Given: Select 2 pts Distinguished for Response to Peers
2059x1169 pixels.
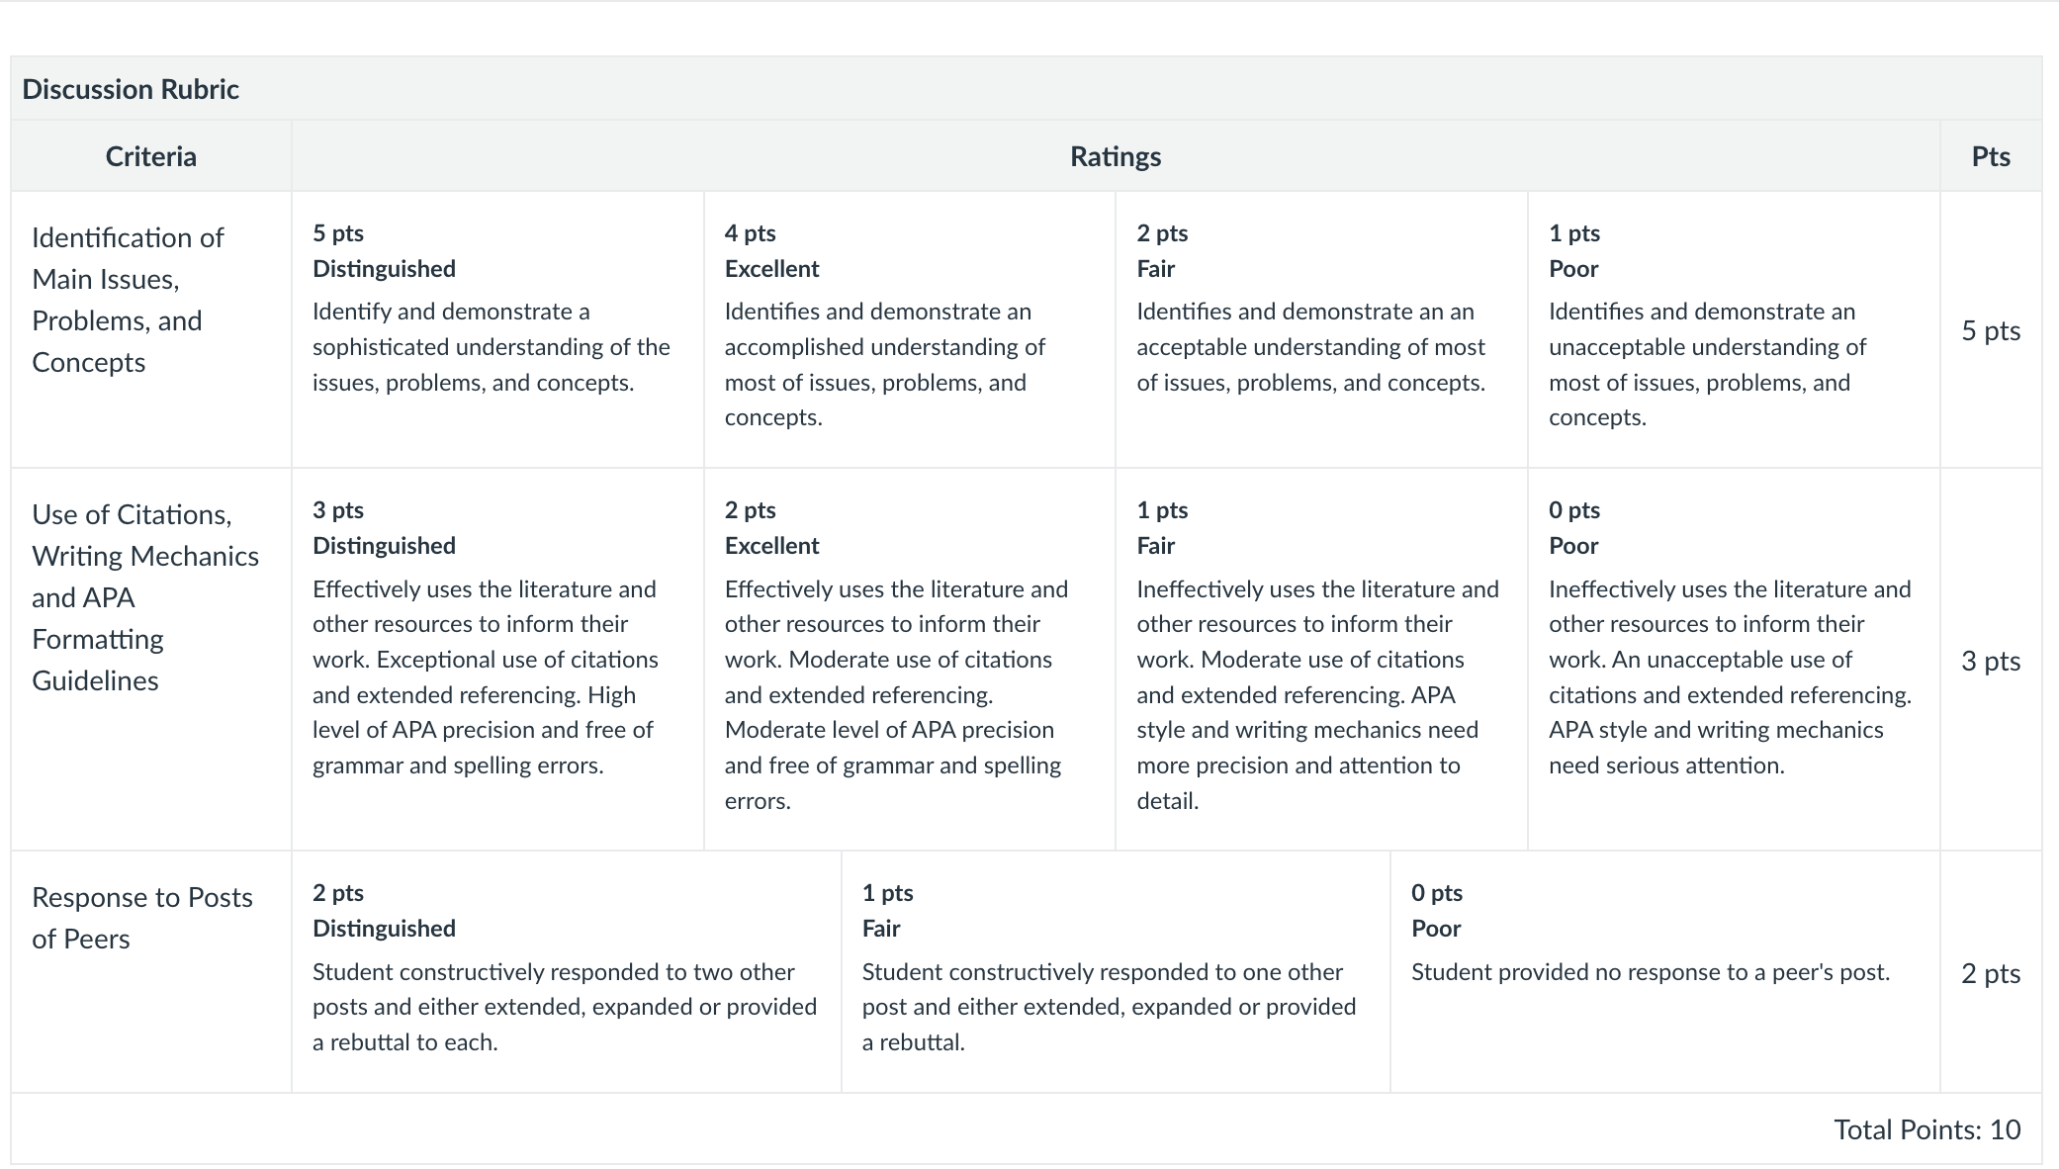Looking at the screenshot, I should [x=567, y=972].
